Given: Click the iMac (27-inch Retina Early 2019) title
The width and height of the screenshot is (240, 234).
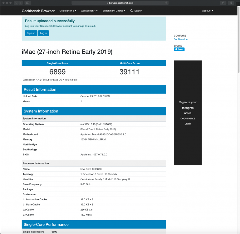Looking at the screenshot, I should pyautogui.click(x=67, y=52).
